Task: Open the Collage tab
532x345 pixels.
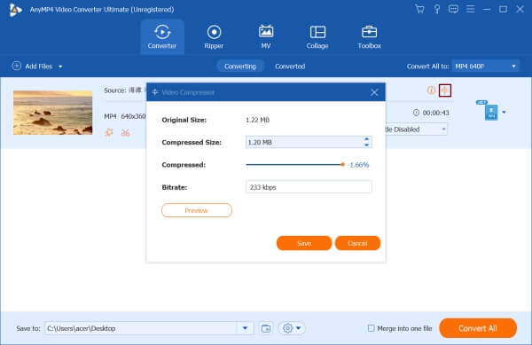Action: pyautogui.click(x=317, y=36)
